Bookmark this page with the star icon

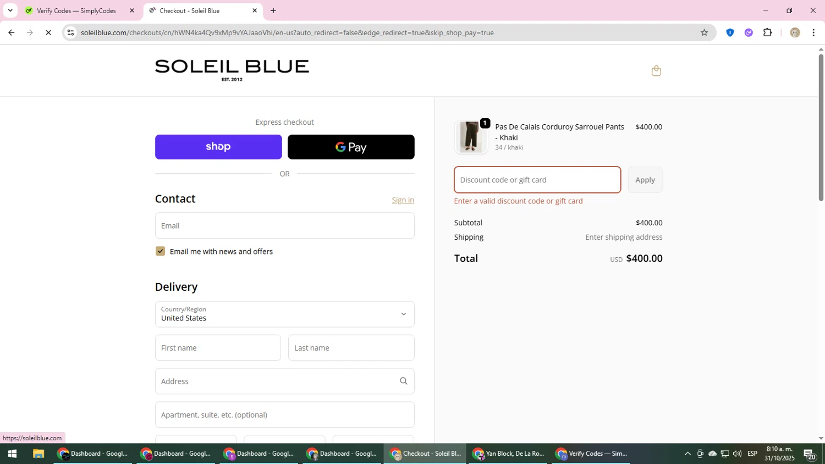[704, 32]
